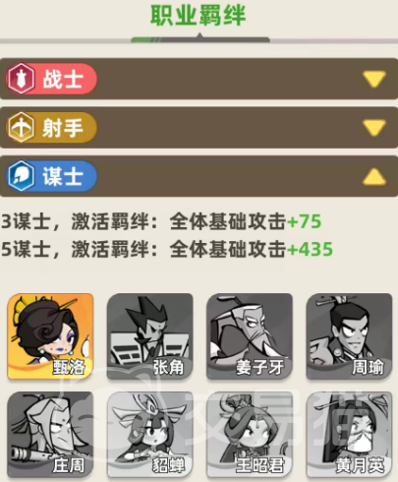398x482 pixels.
Task: Select hero portrait 姜子牙
Action: coord(250,336)
